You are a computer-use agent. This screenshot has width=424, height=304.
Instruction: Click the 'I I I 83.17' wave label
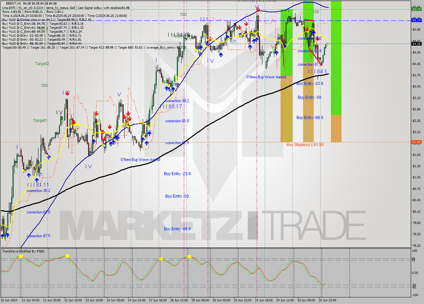click(x=171, y=106)
